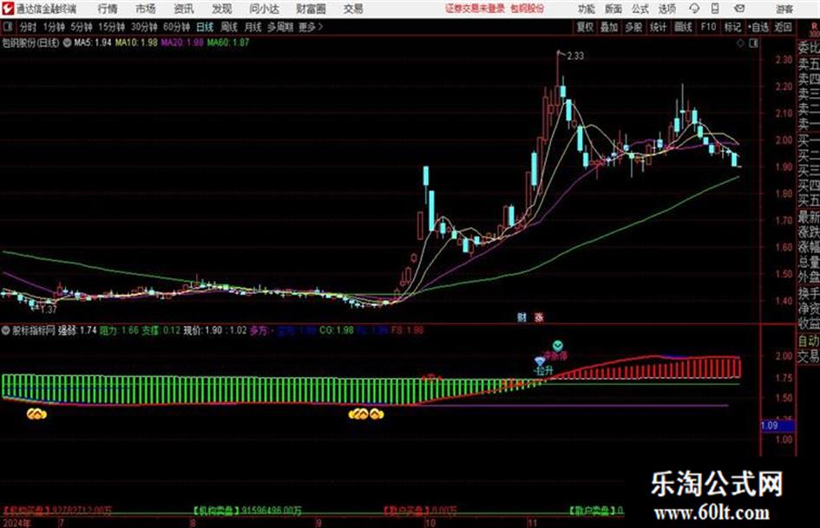Screen dimensions: 820x528
Task: Click the 自动 label in right sidebar
Action: [x=809, y=341]
